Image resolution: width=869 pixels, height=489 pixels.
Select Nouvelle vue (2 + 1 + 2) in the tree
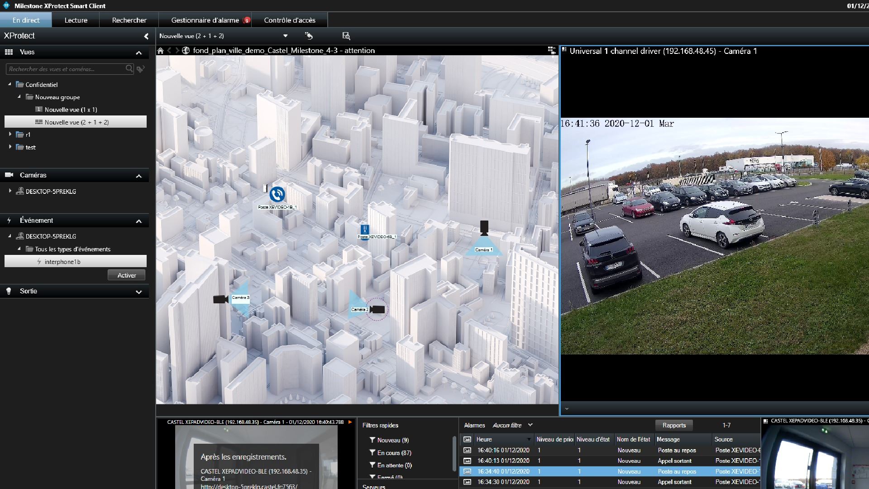[76, 122]
